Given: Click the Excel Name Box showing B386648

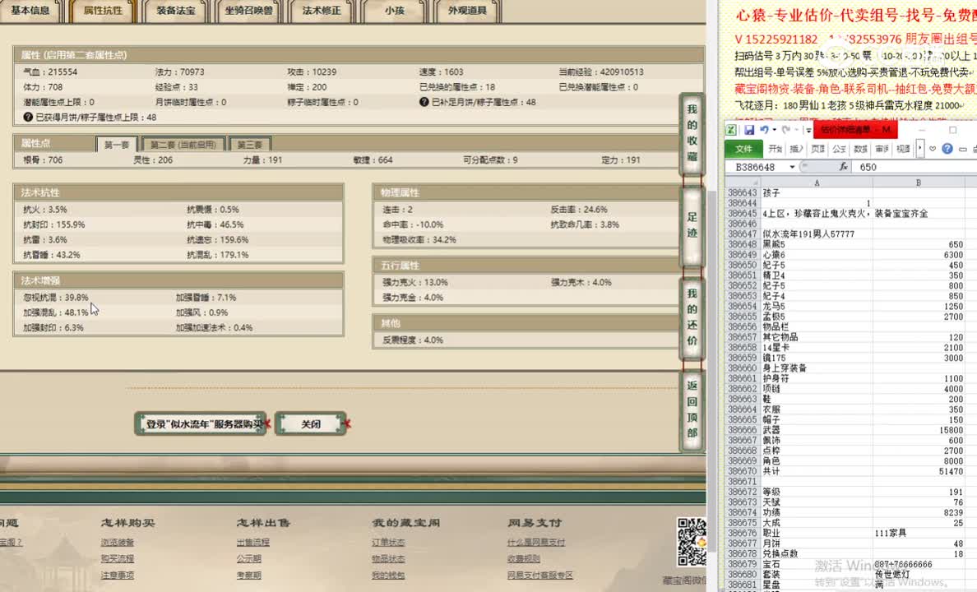Looking at the screenshot, I should coord(757,167).
